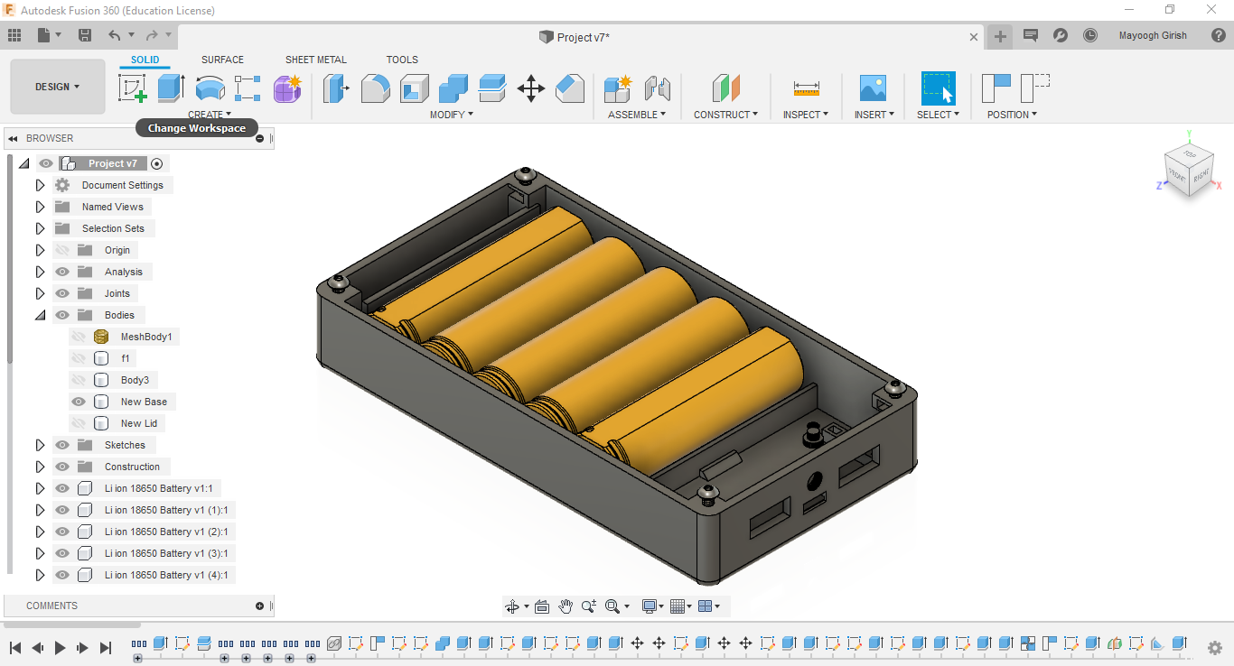Undo the last action

[115, 35]
